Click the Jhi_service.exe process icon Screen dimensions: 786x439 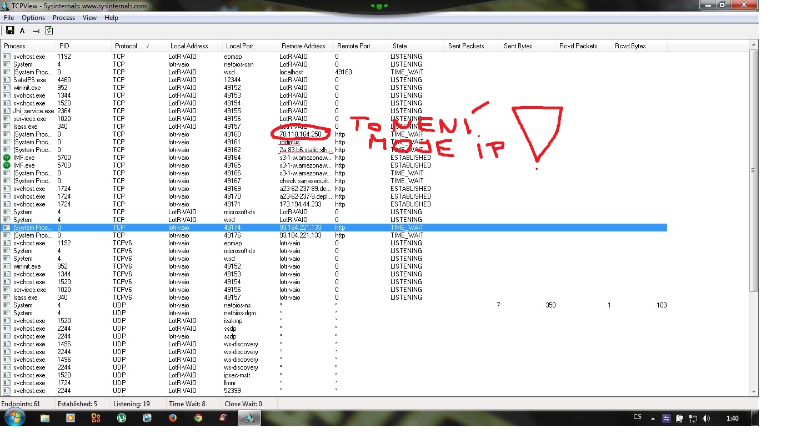click(x=7, y=111)
